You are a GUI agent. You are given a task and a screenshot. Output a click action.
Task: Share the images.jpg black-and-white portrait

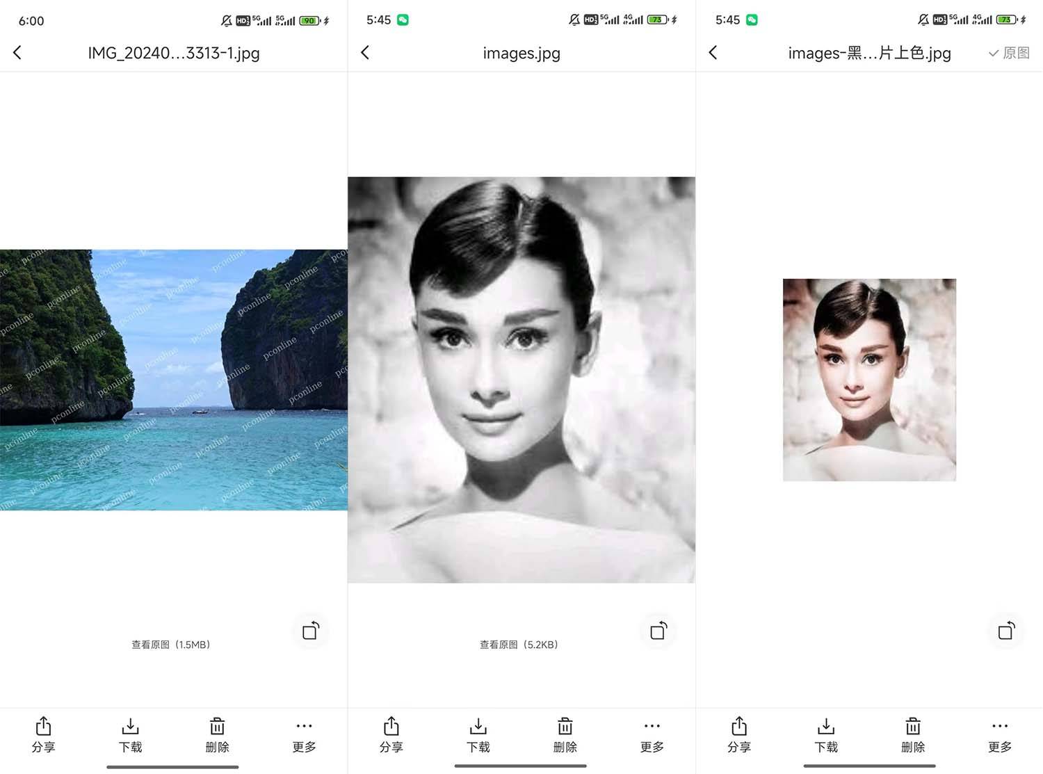click(391, 734)
